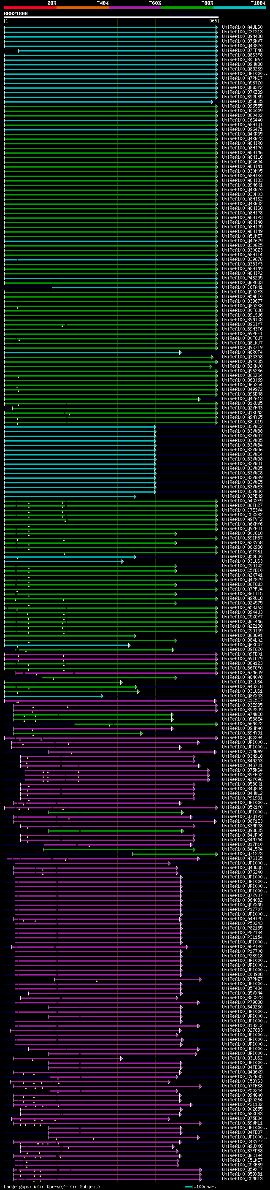
Task: Select the UniRef100_P46255 label
Action: tap(242, 278)
